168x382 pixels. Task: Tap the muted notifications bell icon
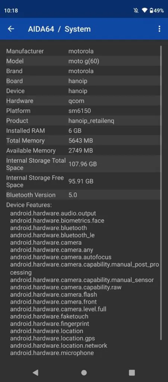click(x=136, y=10)
